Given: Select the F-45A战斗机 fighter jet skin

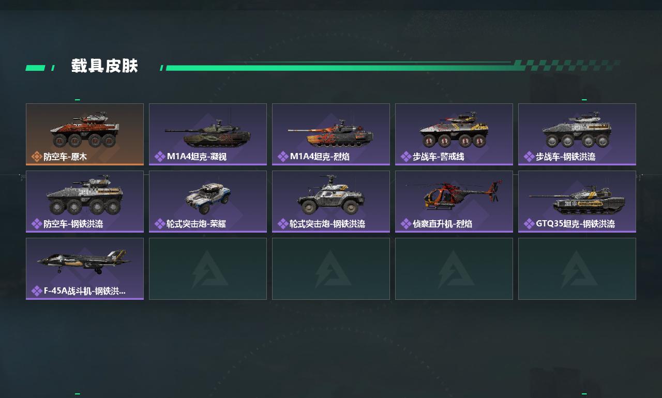Looking at the screenshot, I should [85, 269].
